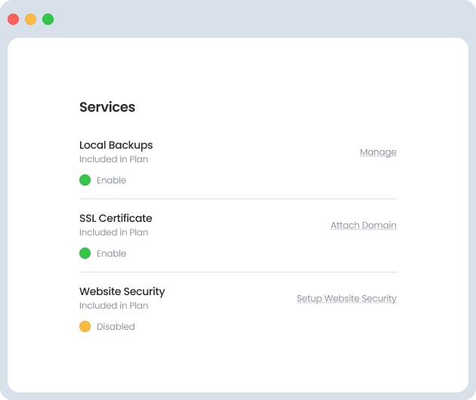The image size is (476, 400).
Task: Click "Included in Plan" below SSL Certificate
Action: [113, 232]
